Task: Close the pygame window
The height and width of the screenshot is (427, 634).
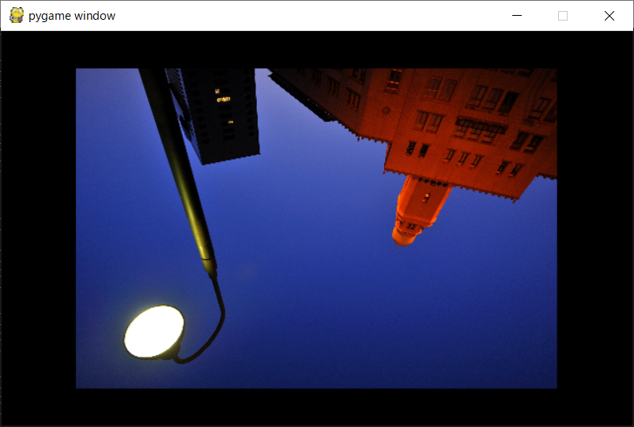Action: pos(609,16)
